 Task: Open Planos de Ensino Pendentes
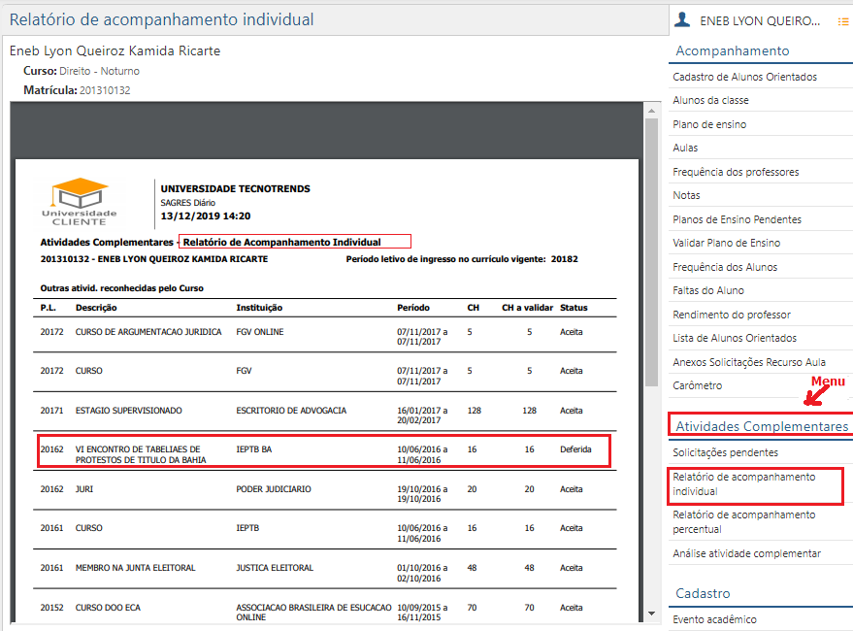(736, 219)
